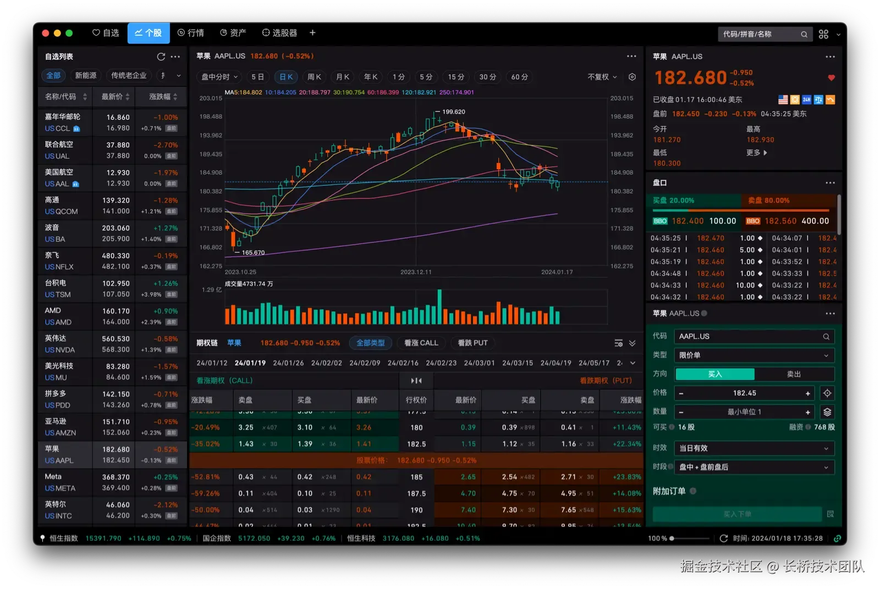This screenshot has width=880, height=589.
Task: Switch chart to 5日 period
Action: point(257,77)
